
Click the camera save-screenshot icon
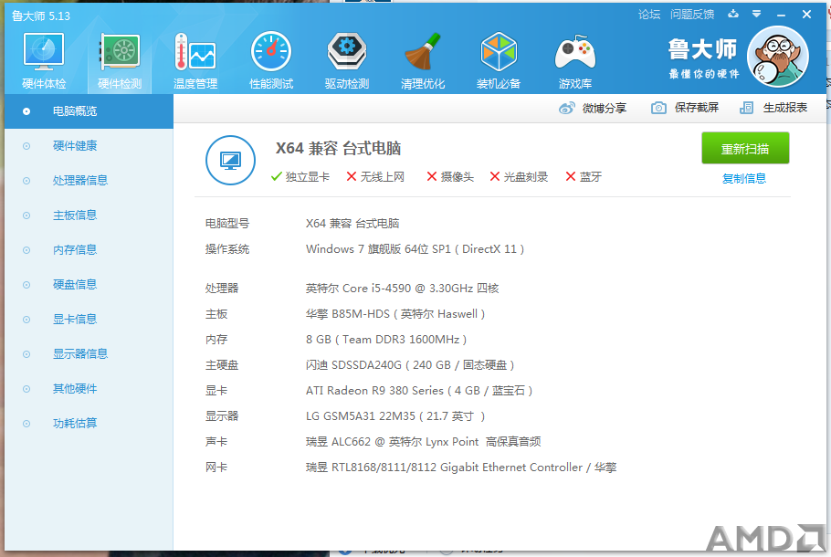coord(658,108)
